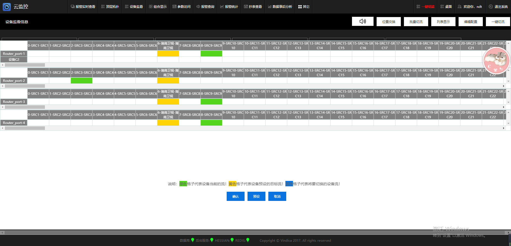Open the 报警统计 chart menu

click(229, 7)
